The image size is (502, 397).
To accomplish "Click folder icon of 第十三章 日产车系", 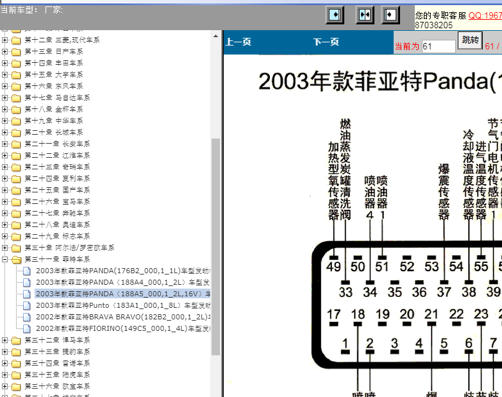I will point(16,52).
